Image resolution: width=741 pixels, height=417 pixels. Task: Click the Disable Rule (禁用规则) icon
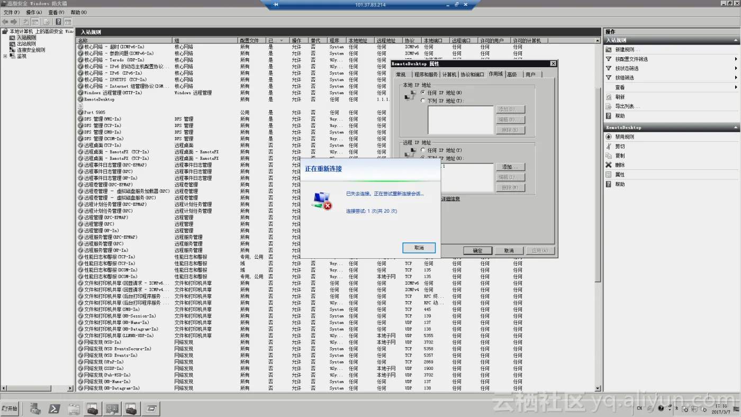tap(609, 137)
